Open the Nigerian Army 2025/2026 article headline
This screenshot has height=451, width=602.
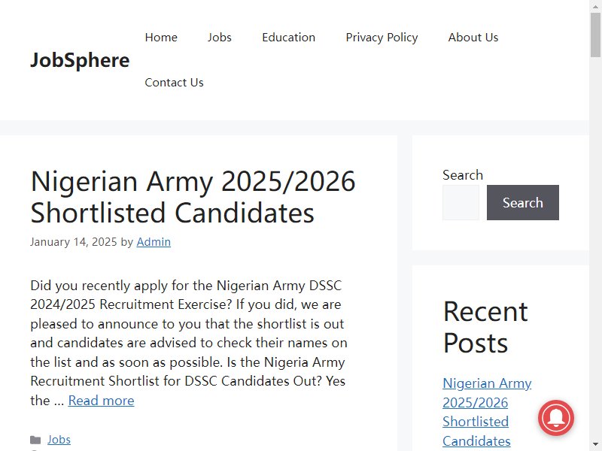click(193, 197)
